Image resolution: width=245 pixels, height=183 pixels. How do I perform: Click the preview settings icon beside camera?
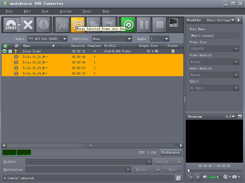point(225,177)
